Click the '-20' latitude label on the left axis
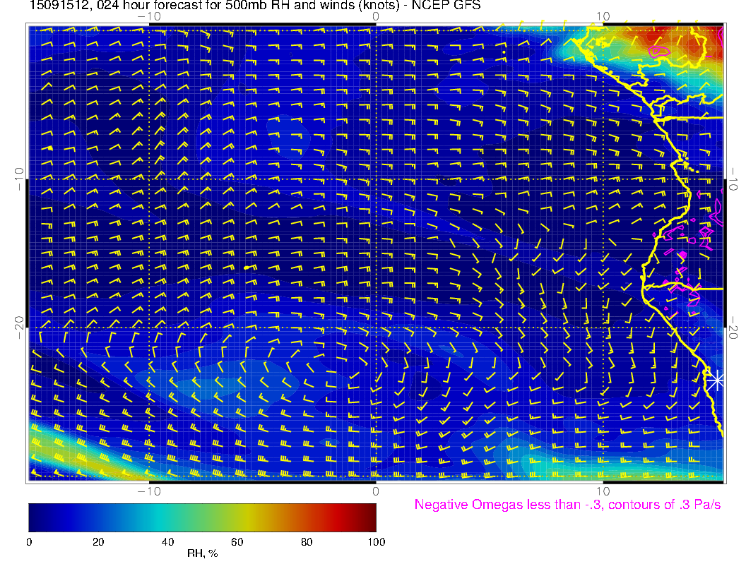Image resolution: width=746 pixels, height=576 pixels. [x=19, y=327]
